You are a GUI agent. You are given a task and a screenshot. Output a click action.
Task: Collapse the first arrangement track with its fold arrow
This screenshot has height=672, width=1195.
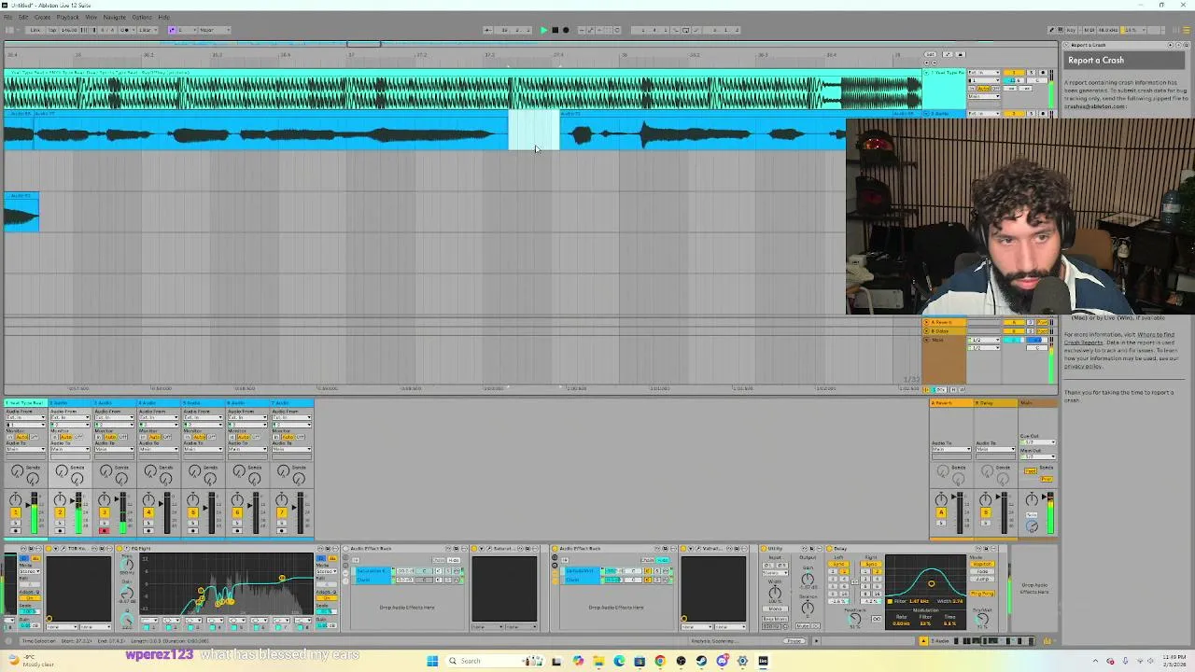click(x=927, y=72)
